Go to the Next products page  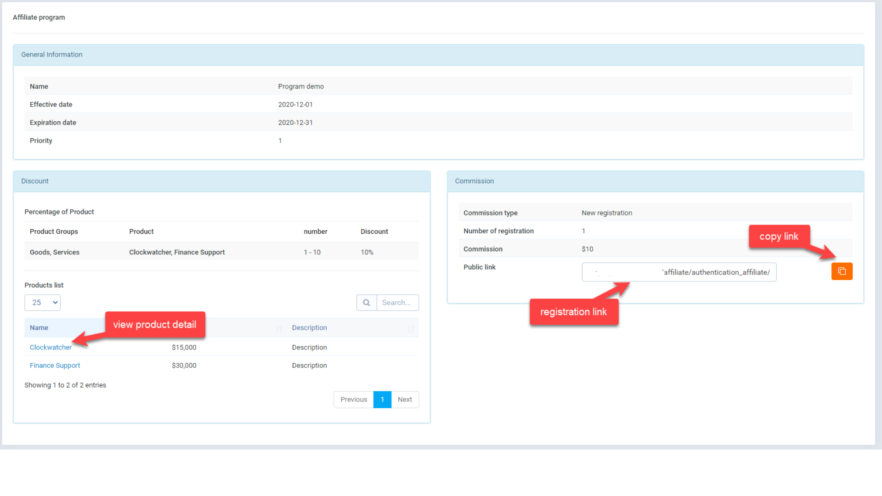[x=405, y=400]
